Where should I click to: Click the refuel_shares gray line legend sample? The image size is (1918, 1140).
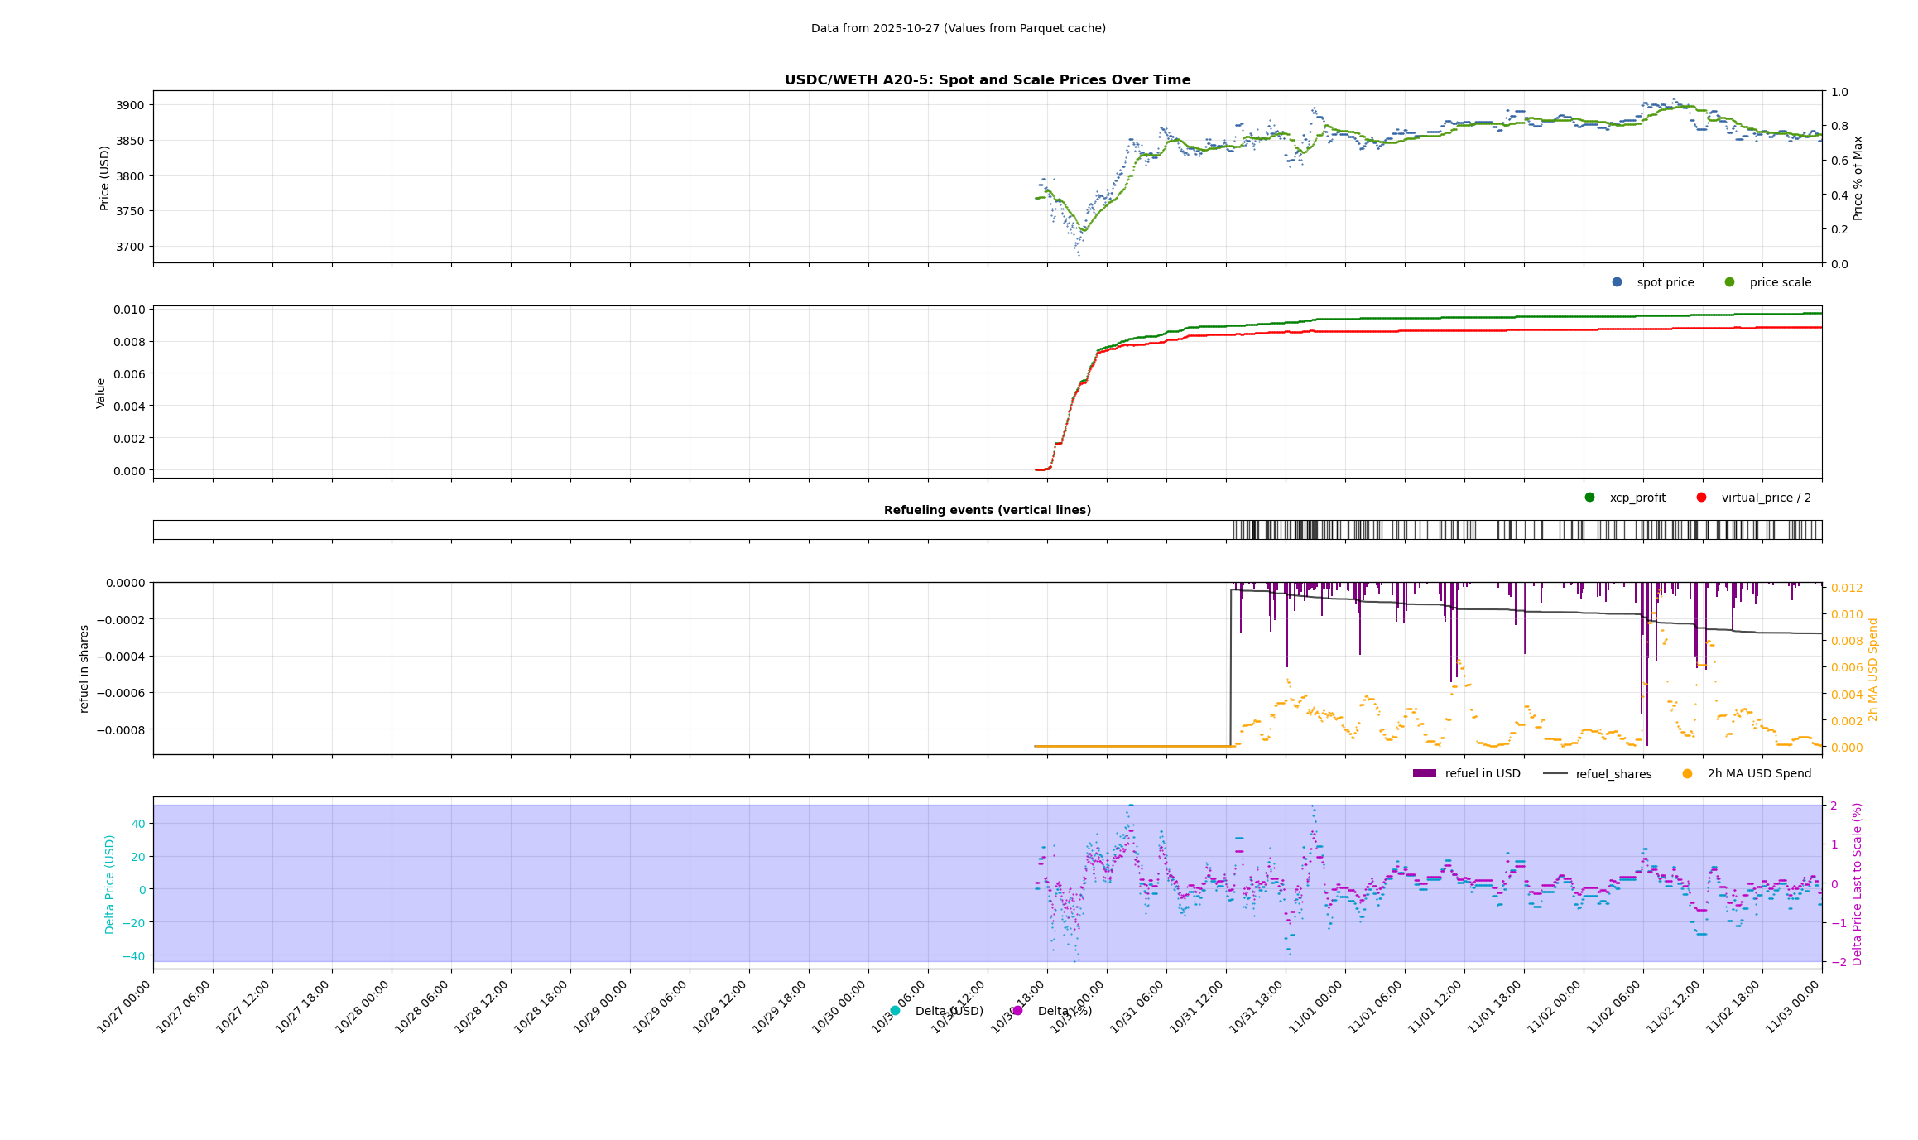[x=1555, y=774]
